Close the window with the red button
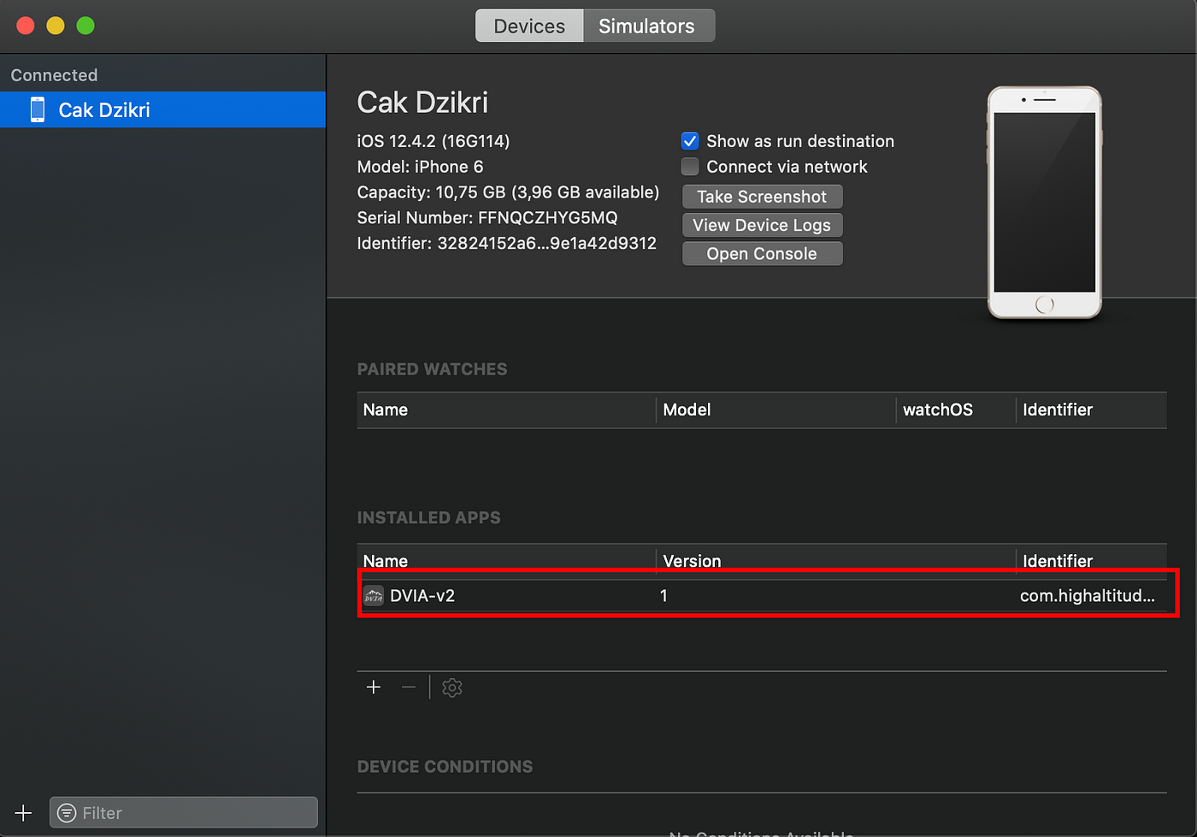 pos(26,26)
